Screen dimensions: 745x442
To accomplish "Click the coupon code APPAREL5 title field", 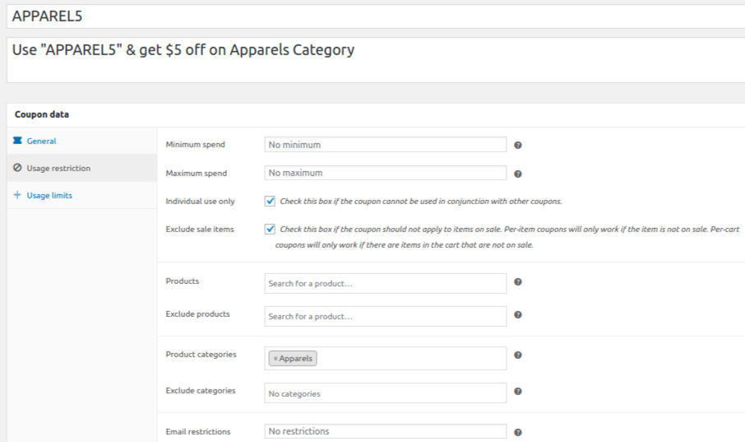I will (370, 16).
